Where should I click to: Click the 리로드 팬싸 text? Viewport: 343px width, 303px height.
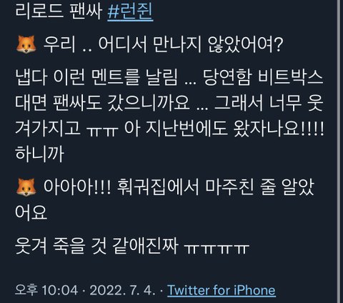pos(59,11)
